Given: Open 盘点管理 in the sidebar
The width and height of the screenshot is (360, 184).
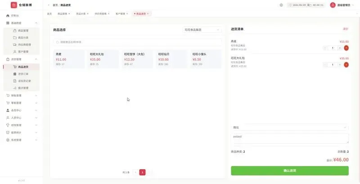Looking at the screenshot, I should (x=21, y=88).
